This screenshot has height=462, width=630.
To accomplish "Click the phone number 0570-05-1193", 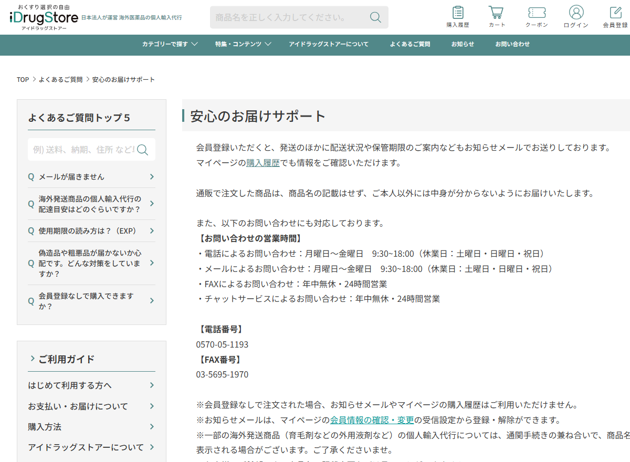I will click(x=222, y=345).
